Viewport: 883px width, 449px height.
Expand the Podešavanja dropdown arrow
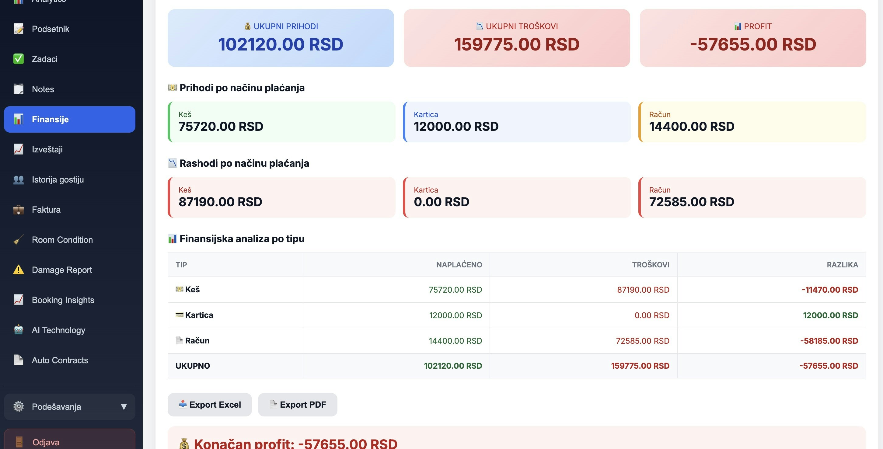click(124, 407)
